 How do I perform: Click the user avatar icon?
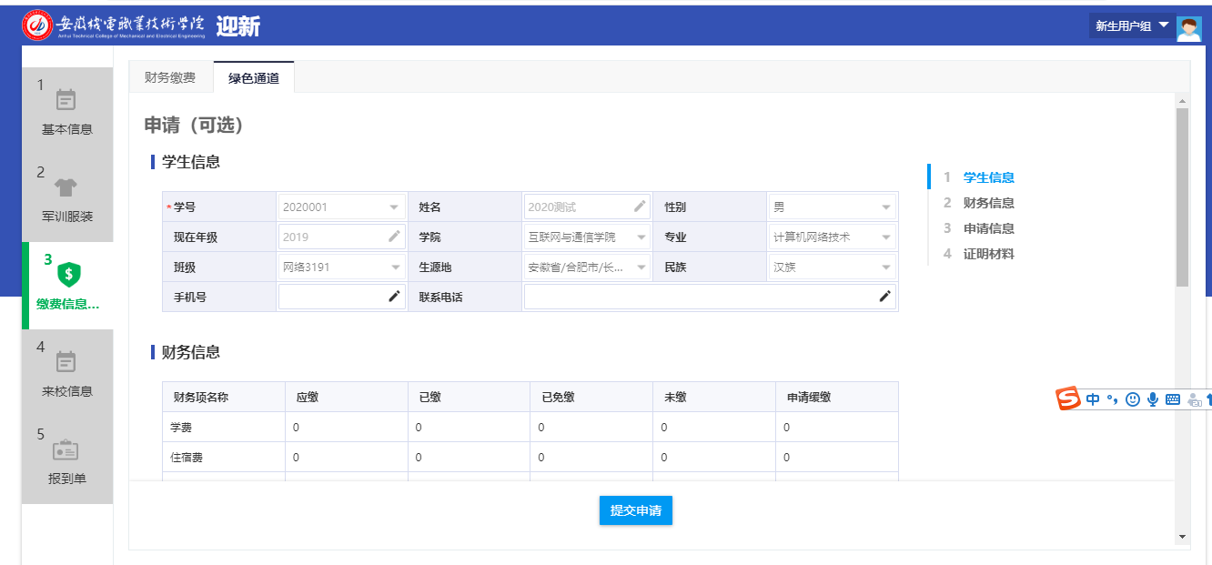point(1189,29)
